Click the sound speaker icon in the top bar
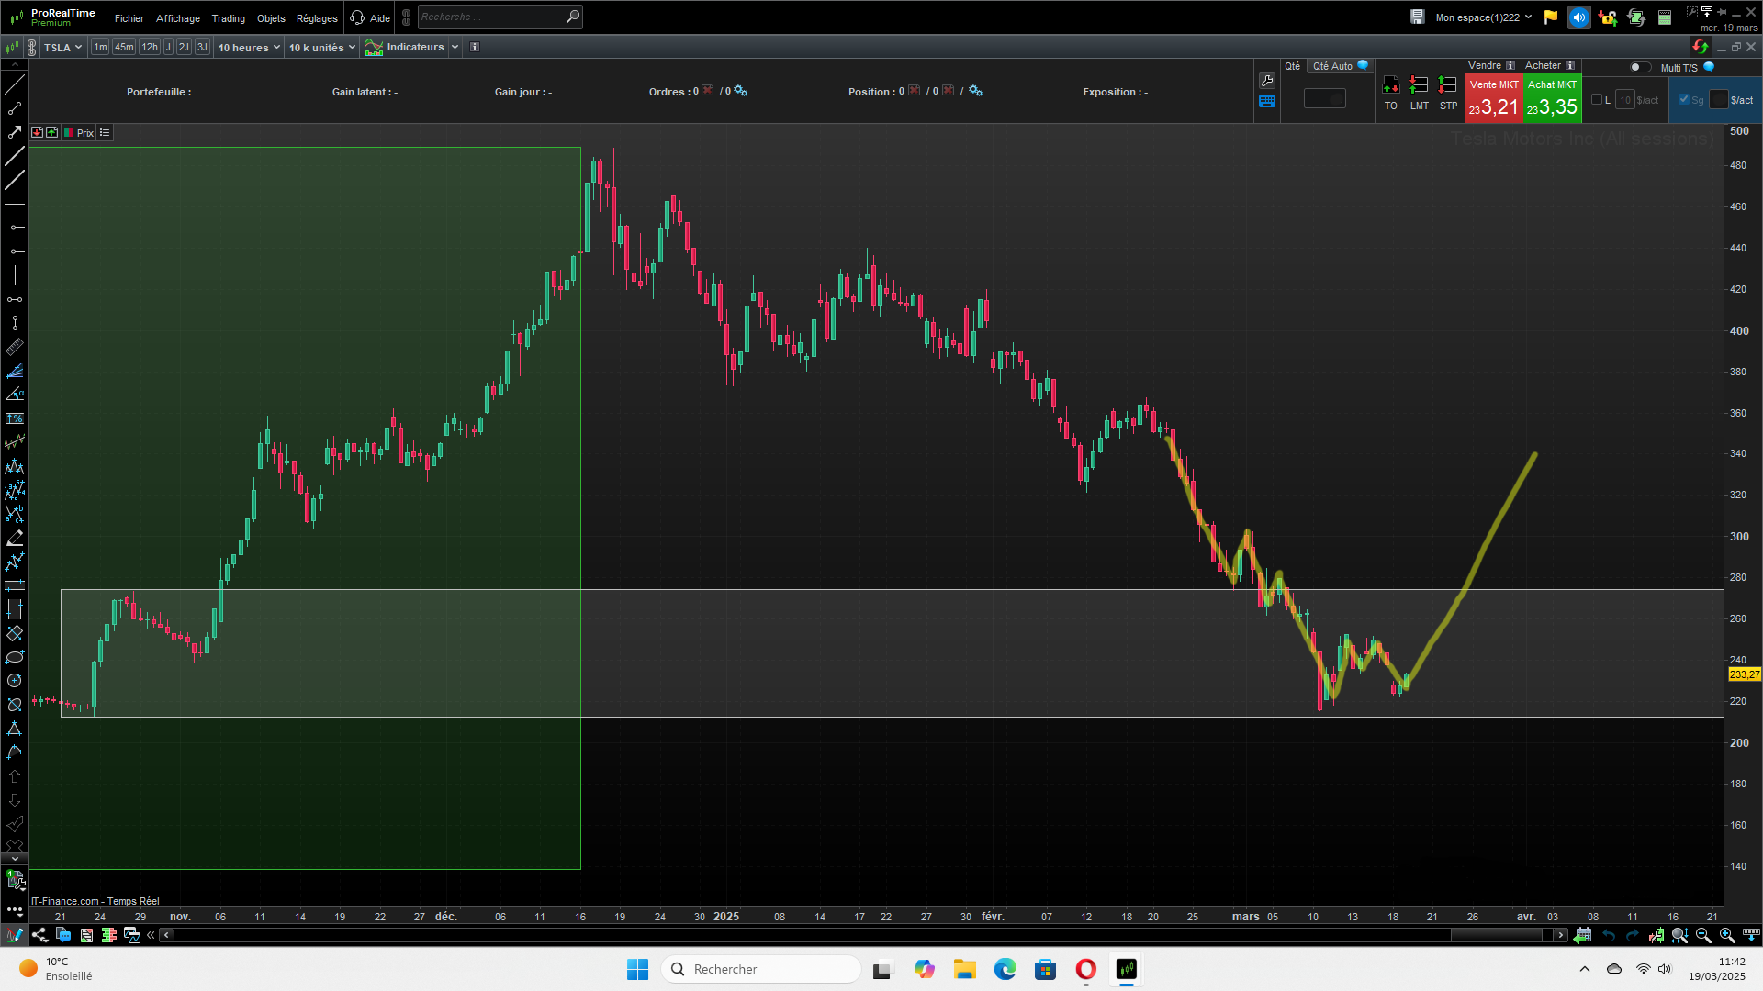 point(1579,17)
